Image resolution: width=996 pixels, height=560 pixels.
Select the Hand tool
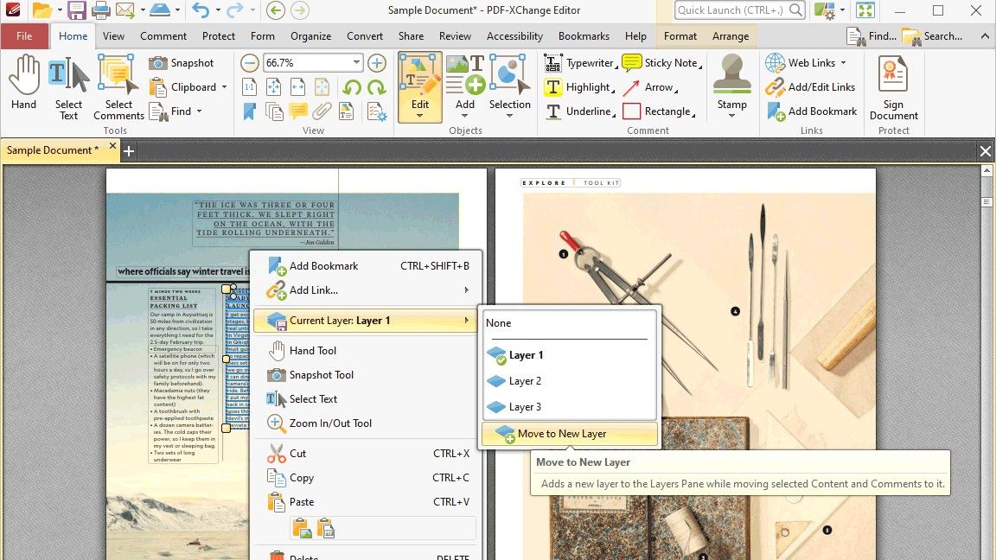click(x=23, y=82)
